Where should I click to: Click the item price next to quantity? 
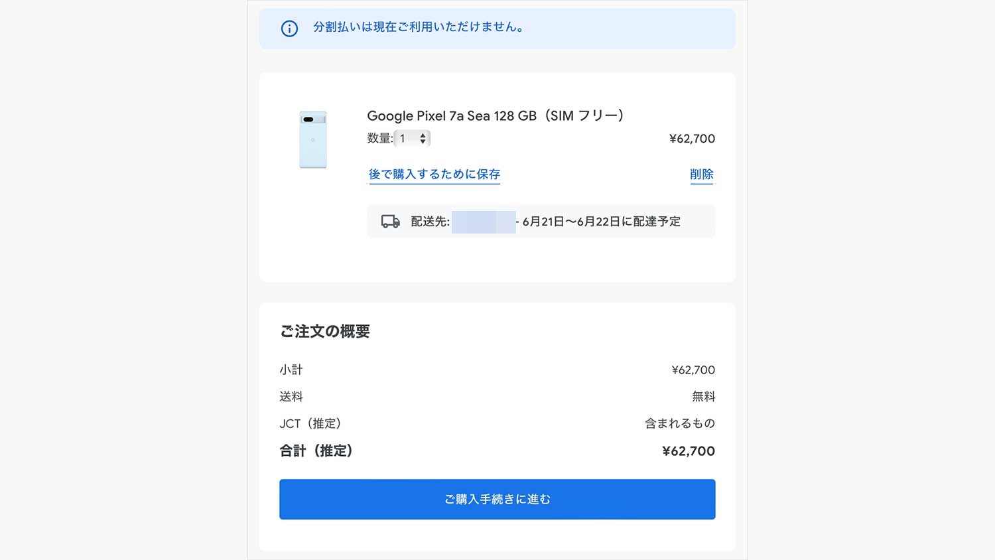tap(692, 139)
